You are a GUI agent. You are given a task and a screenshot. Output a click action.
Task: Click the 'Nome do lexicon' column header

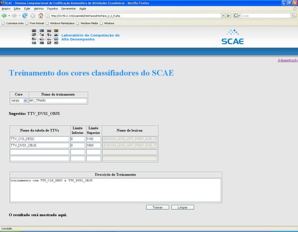[130, 130]
